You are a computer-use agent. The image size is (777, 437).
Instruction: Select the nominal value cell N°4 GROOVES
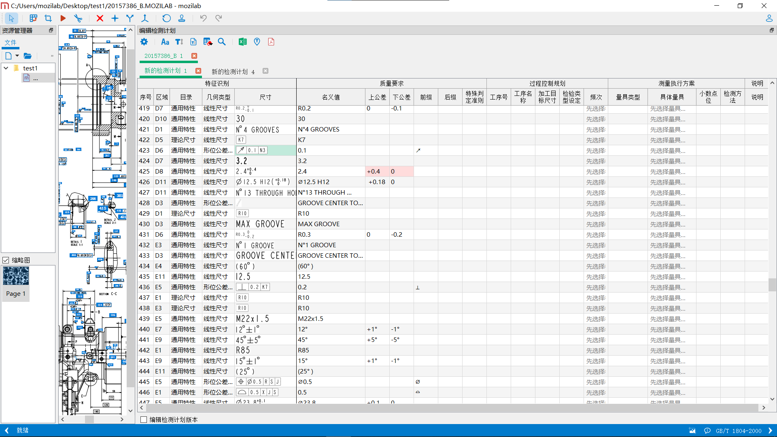[x=331, y=129]
